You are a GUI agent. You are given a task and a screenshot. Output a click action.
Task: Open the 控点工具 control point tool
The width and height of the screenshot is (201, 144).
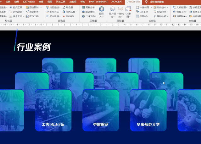click(16, 8)
